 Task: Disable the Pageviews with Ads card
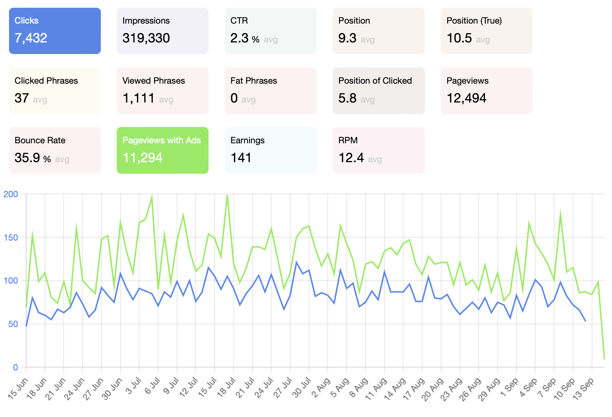point(163,150)
